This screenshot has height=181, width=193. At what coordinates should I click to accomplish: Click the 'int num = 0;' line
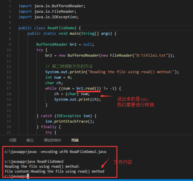click(x=58, y=77)
